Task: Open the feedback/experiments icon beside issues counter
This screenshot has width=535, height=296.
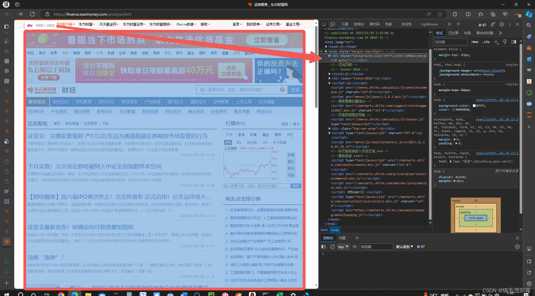Action: (493, 24)
